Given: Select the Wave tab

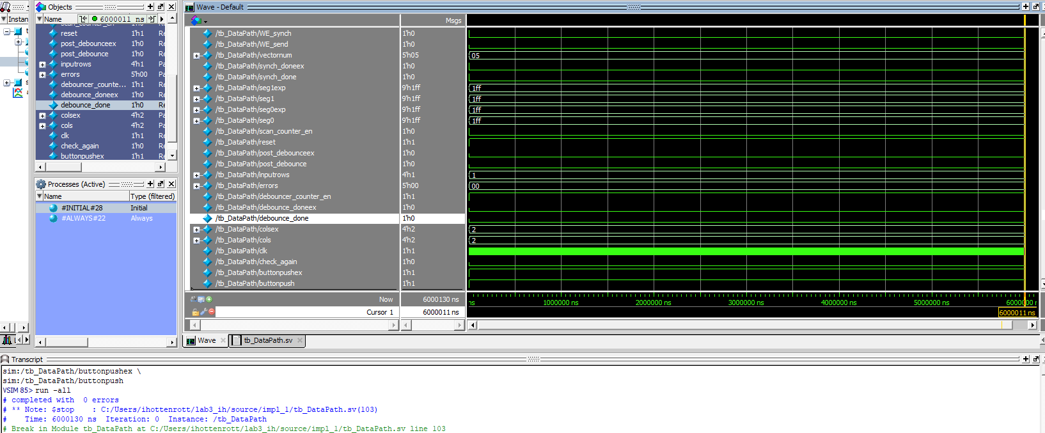Looking at the screenshot, I should [206, 340].
